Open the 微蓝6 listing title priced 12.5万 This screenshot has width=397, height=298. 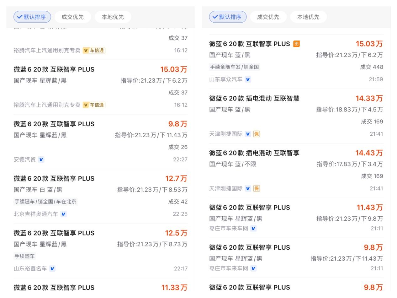tap(54, 233)
